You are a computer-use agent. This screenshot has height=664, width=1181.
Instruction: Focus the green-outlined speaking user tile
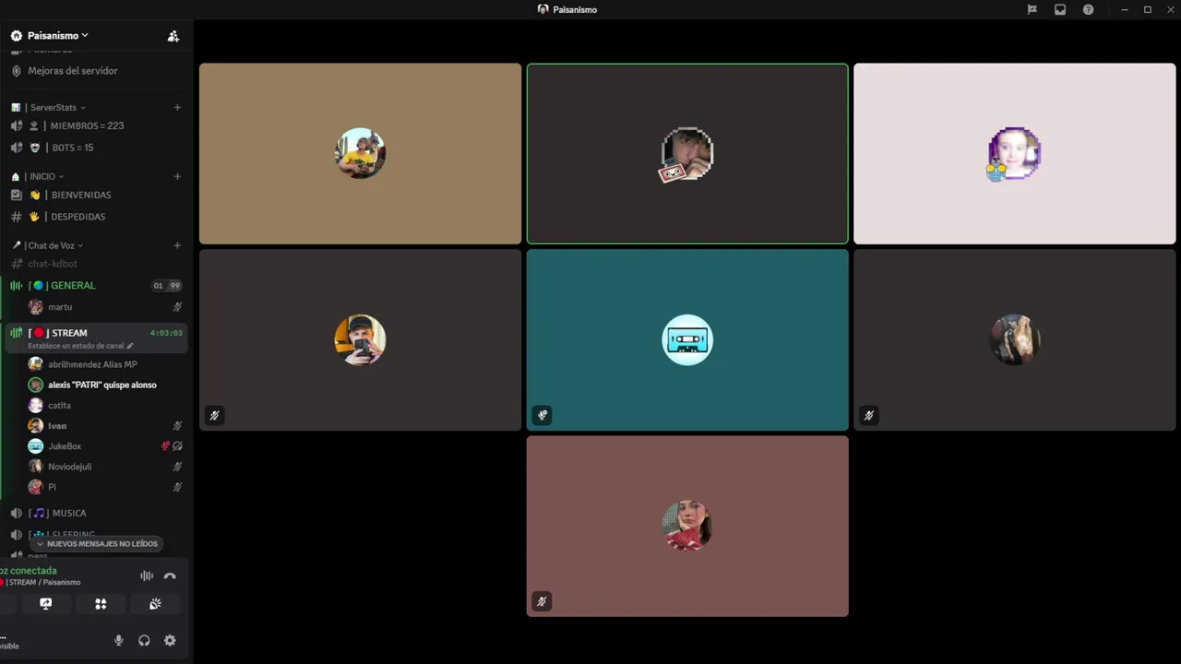tap(687, 153)
